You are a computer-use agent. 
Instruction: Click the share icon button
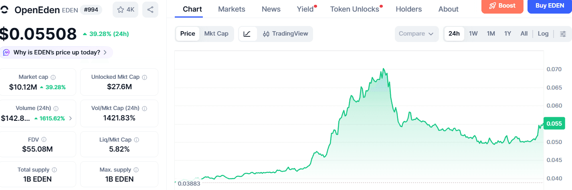[x=150, y=10]
